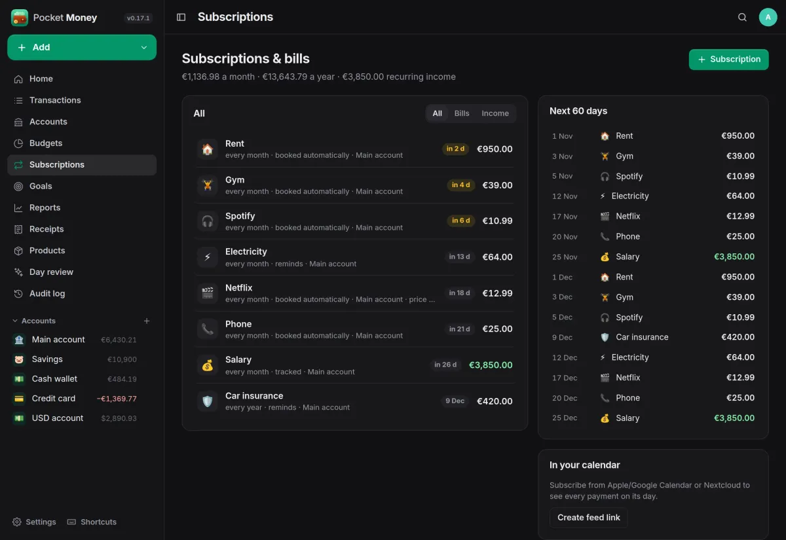Click the '17 Dec' Netflix upcoming row

coord(653,378)
